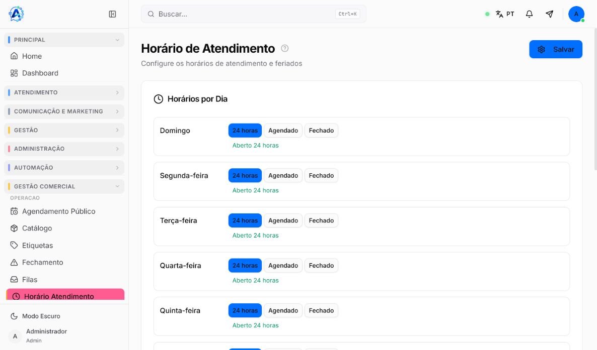The image size is (597, 350).
Task: Collapse the sidebar panel icon
Action: coord(112,14)
